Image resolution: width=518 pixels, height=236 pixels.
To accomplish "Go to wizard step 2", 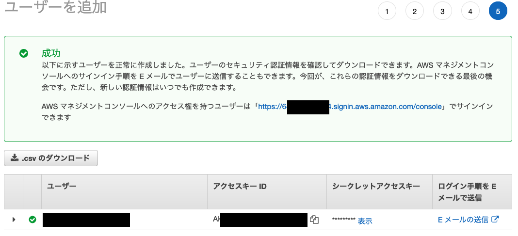I will [x=415, y=12].
